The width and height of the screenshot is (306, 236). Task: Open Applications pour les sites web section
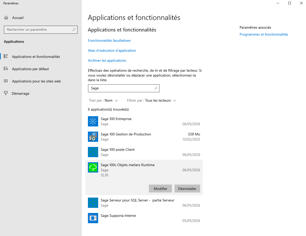[36, 81]
